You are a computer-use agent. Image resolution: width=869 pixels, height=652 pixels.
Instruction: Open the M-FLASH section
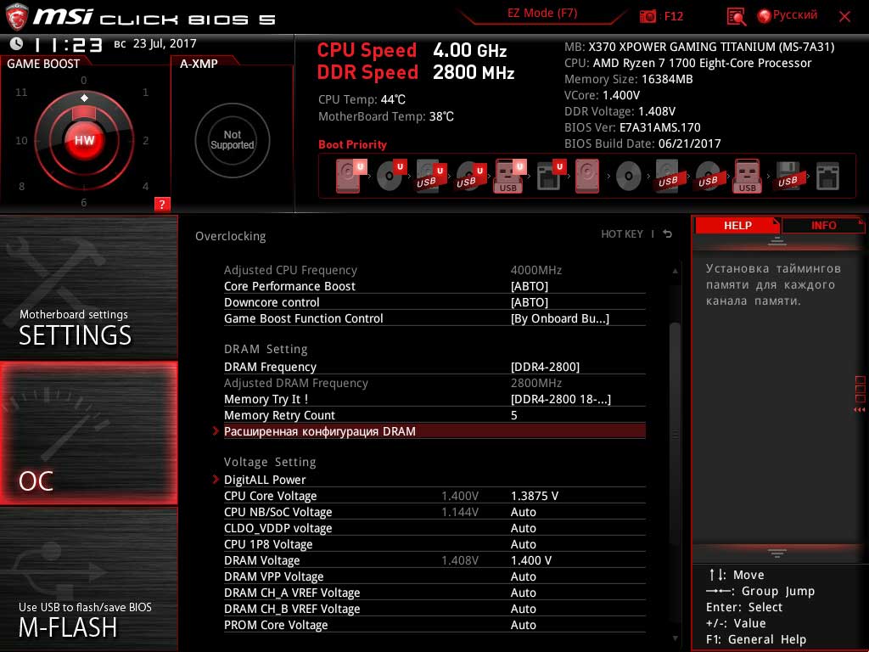point(88,579)
